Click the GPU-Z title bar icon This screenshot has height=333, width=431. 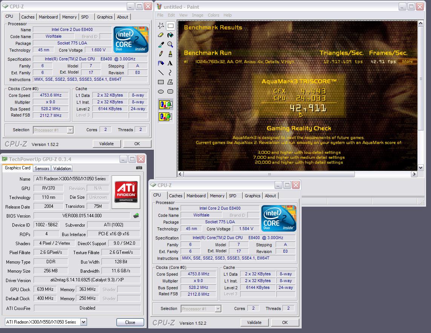[x=5, y=159]
